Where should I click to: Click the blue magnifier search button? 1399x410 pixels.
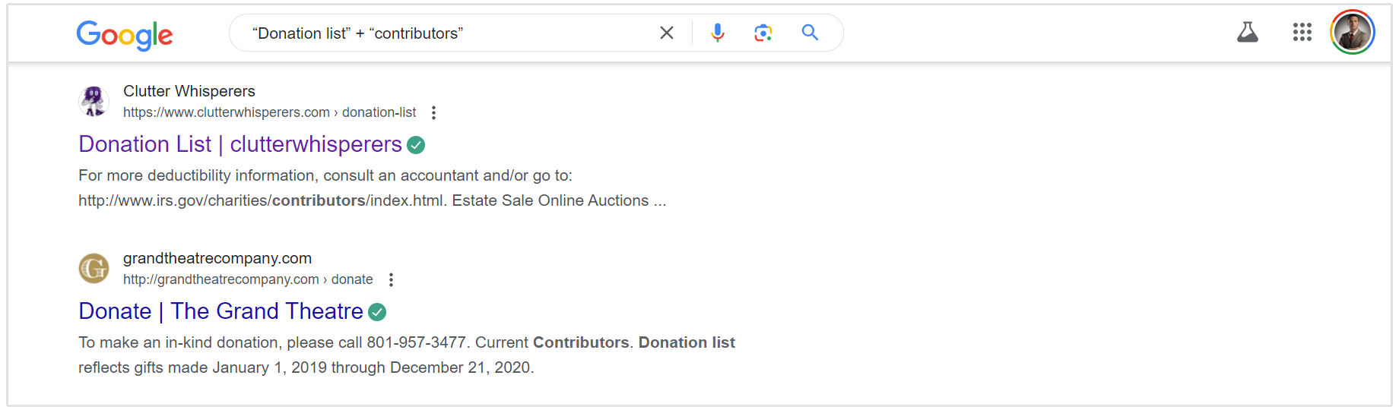tap(811, 33)
